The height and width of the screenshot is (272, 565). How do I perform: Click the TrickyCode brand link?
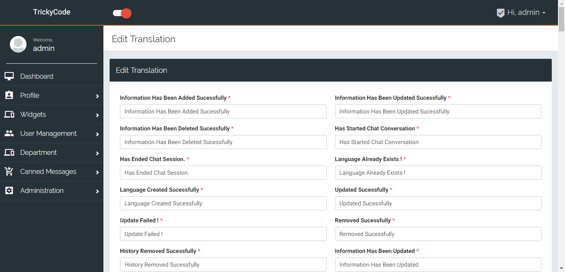coord(52,12)
